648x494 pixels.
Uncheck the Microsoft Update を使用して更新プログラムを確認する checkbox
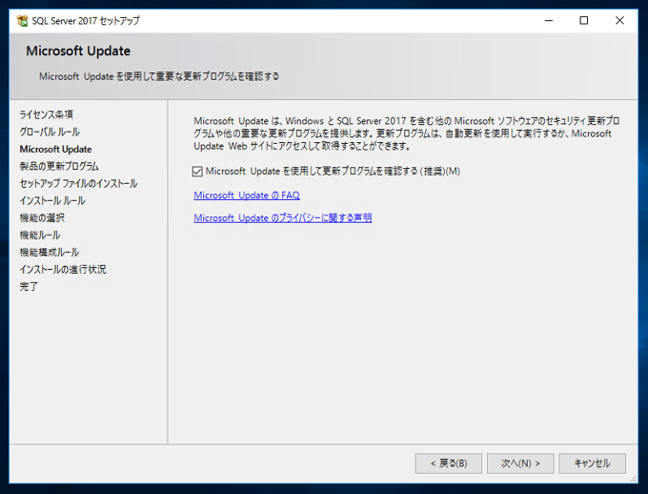(197, 172)
